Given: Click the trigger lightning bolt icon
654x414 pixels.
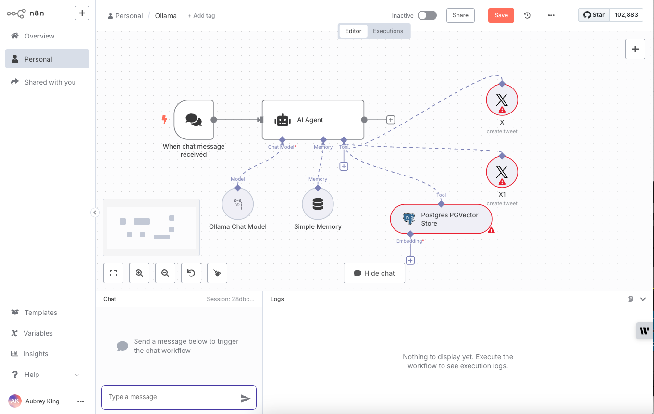Looking at the screenshot, I should point(165,120).
